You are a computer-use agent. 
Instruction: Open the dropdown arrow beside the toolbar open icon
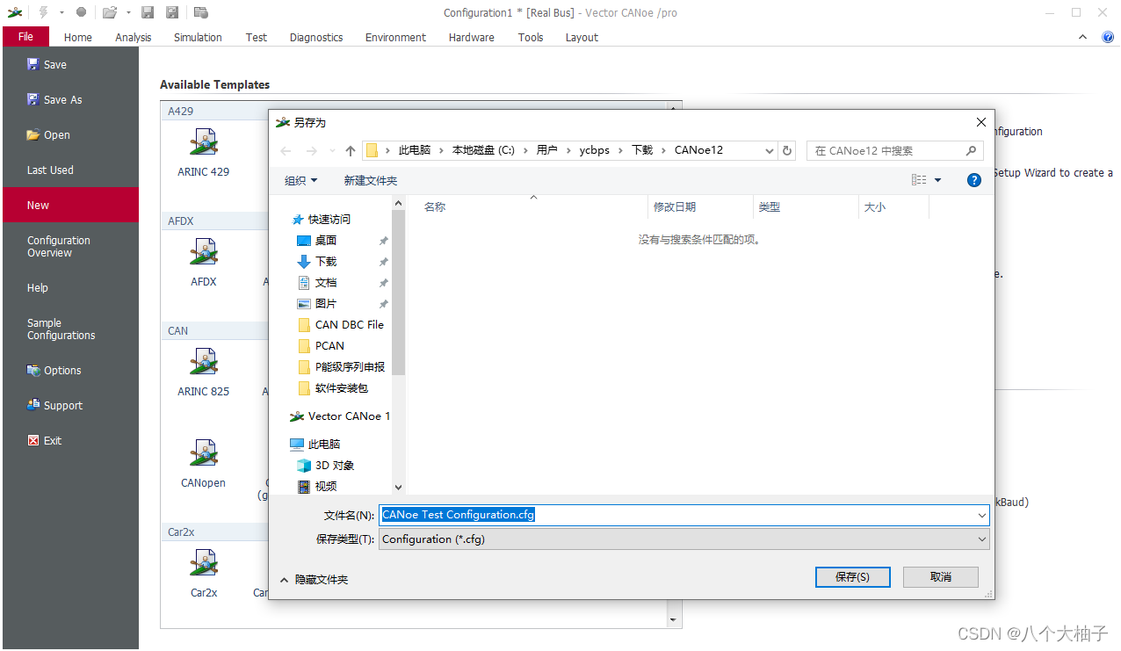(128, 12)
